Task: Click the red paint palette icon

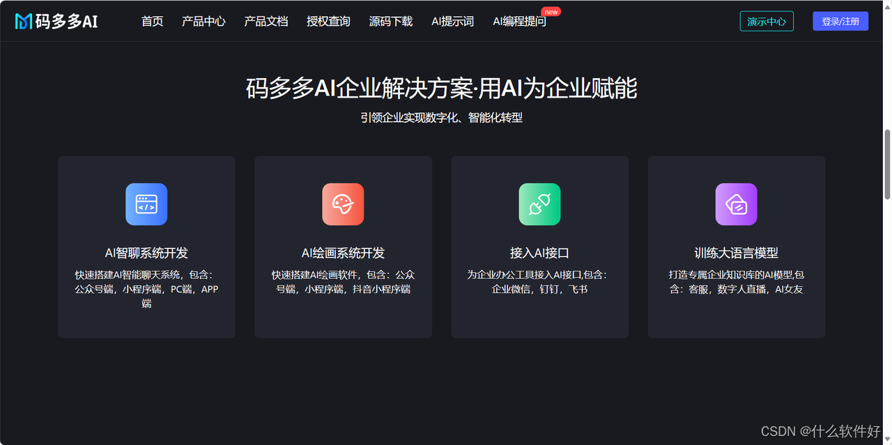Action: 343,204
